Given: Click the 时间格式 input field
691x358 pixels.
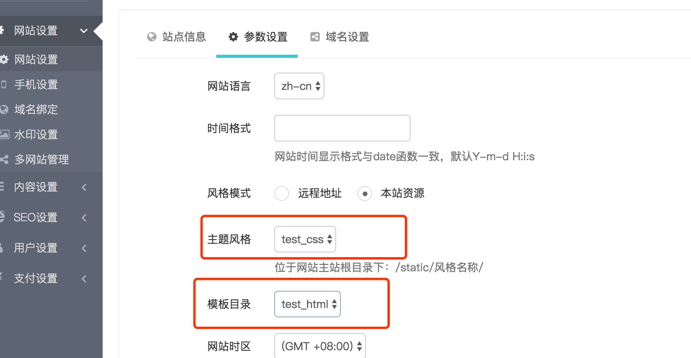Looking at the screenshot, I should (x=342, y=128).
